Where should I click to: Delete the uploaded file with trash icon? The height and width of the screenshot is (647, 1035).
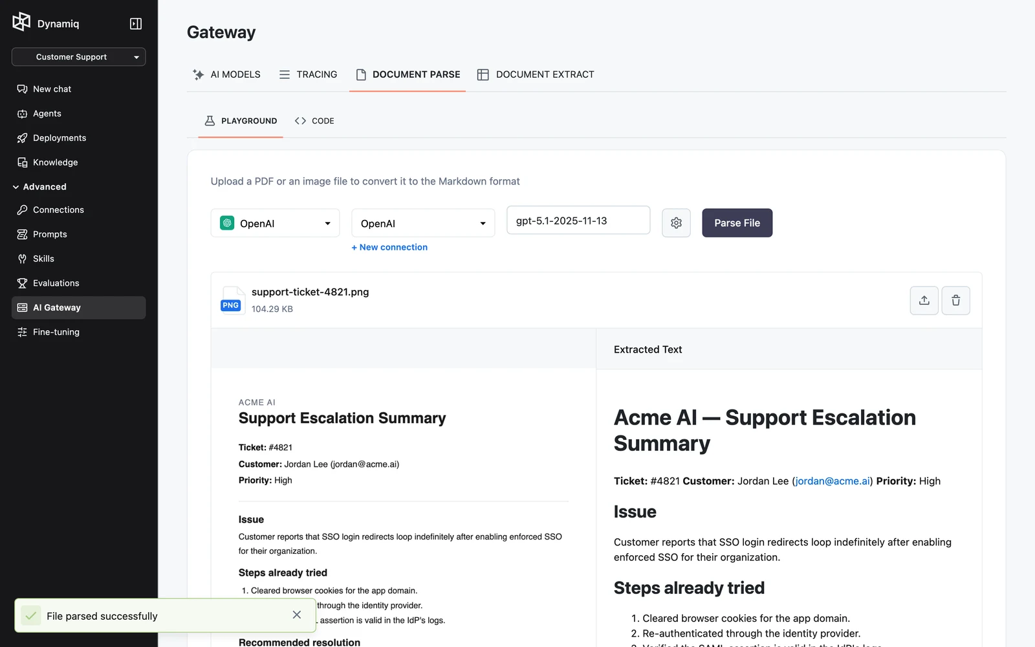tap(955, 300)
